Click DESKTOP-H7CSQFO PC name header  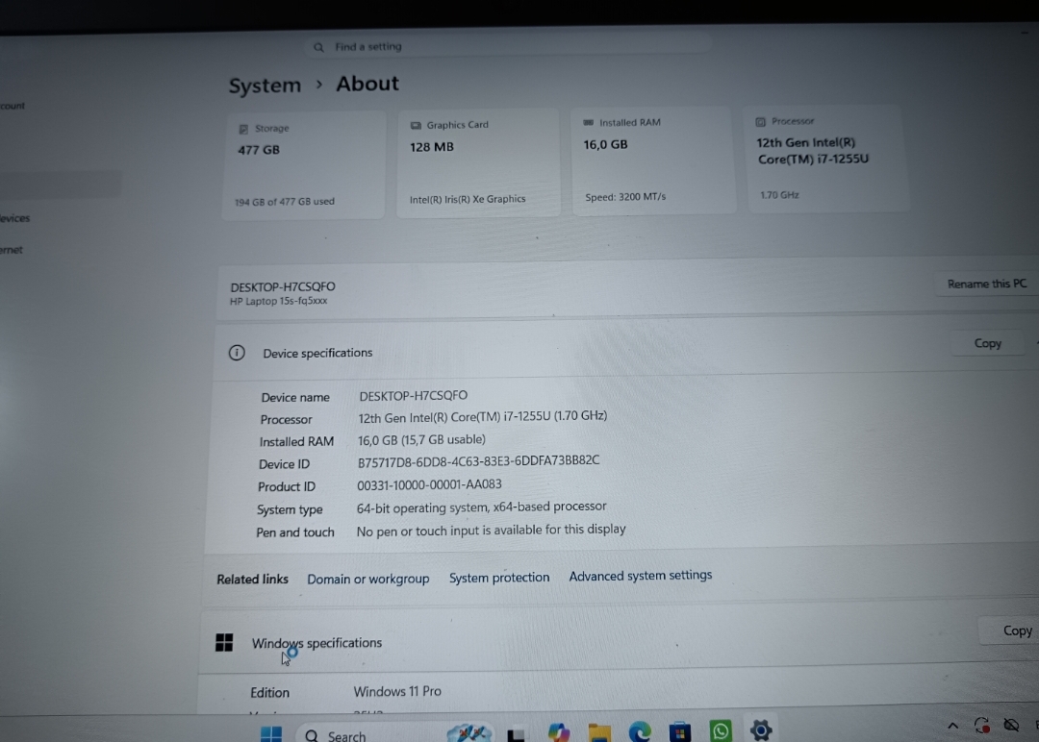tap(283, 286)
